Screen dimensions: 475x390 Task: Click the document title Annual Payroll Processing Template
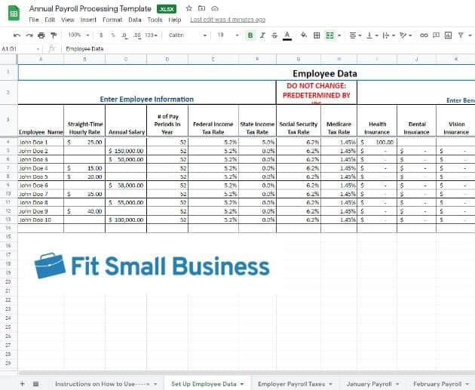(90, 8)
